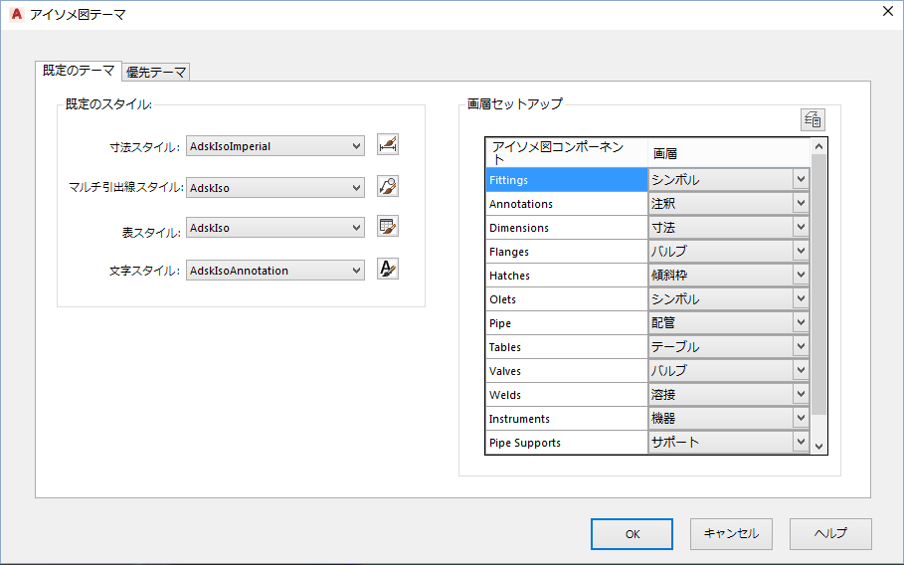
Task: Expand layer dropdown for Pipe row
Action: 801,323
